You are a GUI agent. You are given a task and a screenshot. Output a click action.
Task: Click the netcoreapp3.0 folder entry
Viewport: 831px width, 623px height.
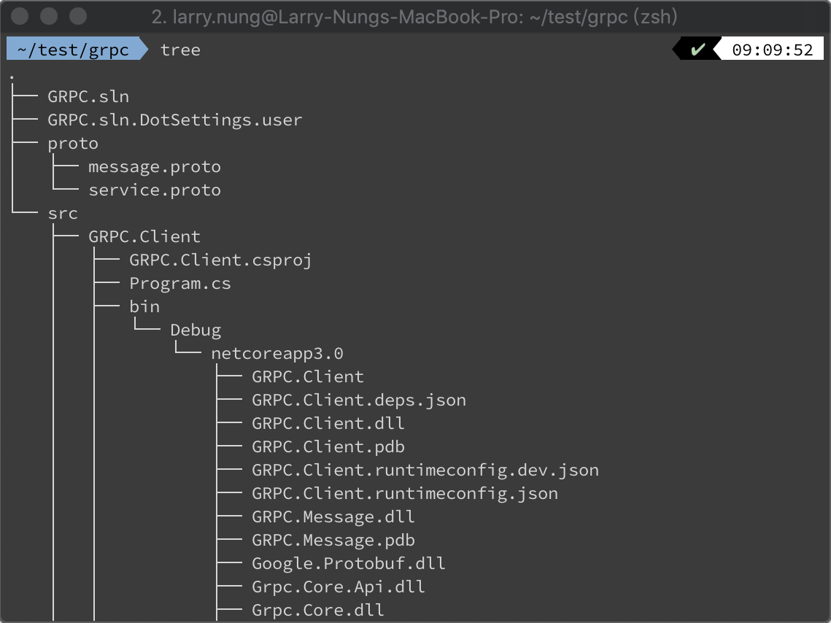(x=277, y=353)
